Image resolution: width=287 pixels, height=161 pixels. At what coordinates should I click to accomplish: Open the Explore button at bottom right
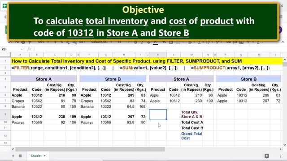267,156
